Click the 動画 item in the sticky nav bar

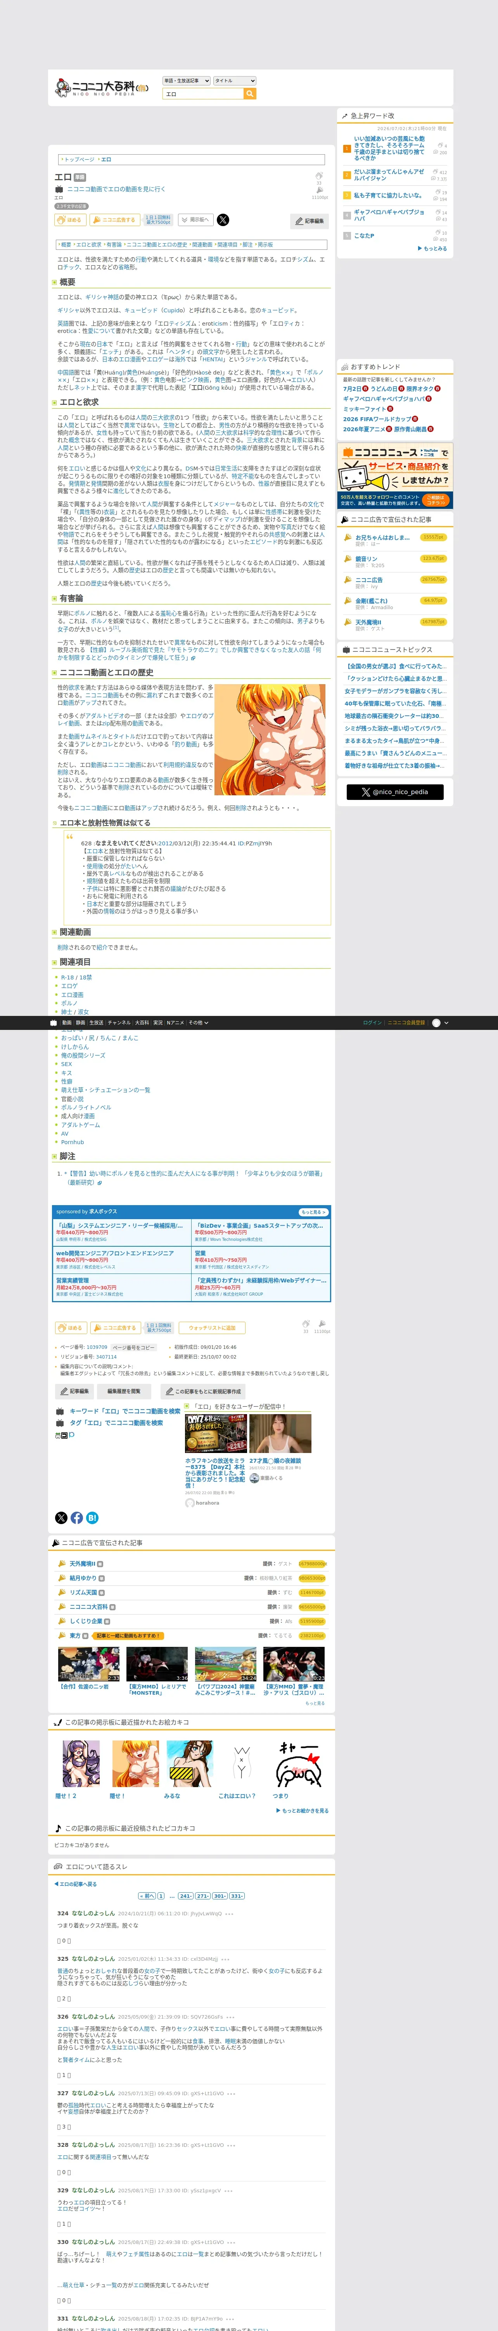67,1023
